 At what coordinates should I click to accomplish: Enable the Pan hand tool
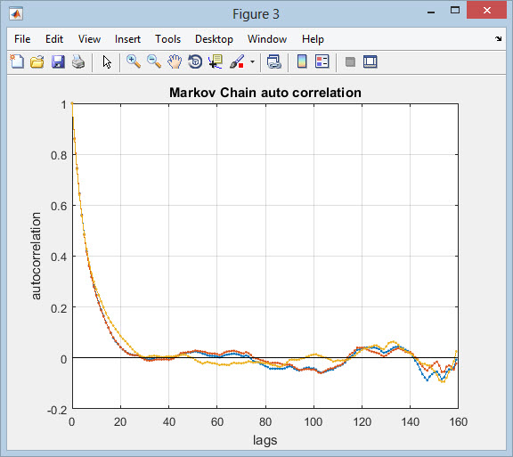(x=175, y=61)
